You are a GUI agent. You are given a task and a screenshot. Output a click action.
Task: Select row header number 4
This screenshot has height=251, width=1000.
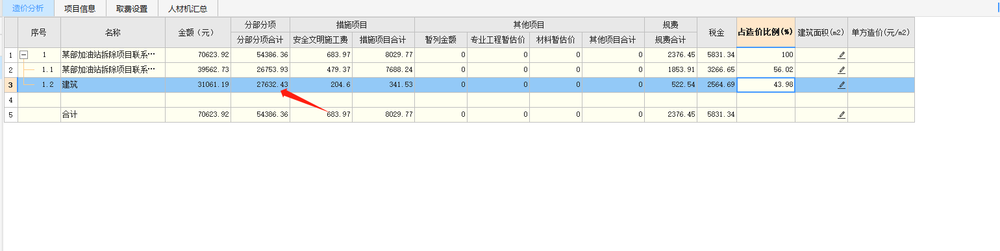[10, 100]
